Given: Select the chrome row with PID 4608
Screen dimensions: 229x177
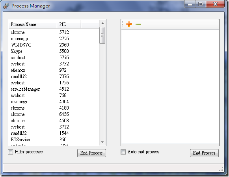Looking at the screenshot, I should tap(54, 121).
